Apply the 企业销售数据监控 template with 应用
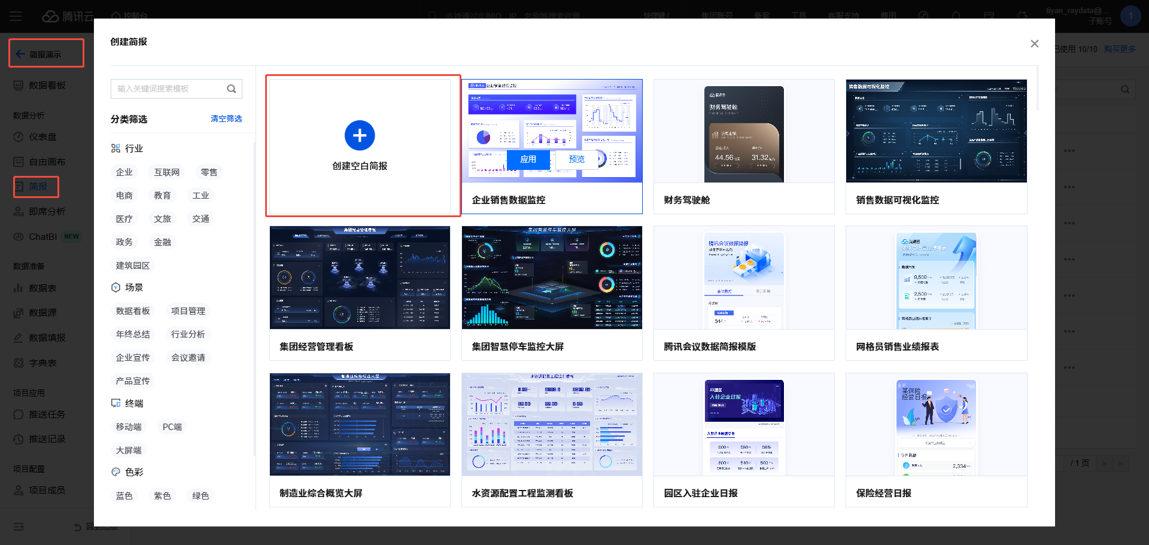This screenshot has width=1149, height=545. click(x=528, y=159)
